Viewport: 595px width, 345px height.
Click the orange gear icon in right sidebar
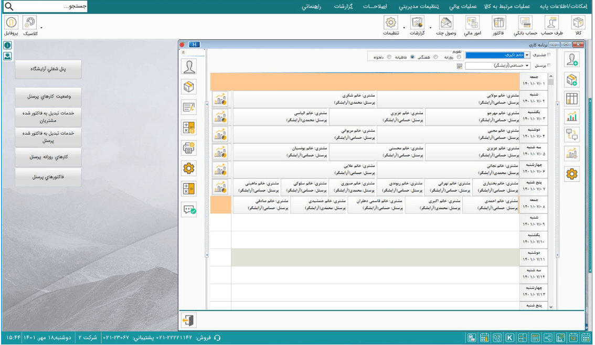point(572,174)
